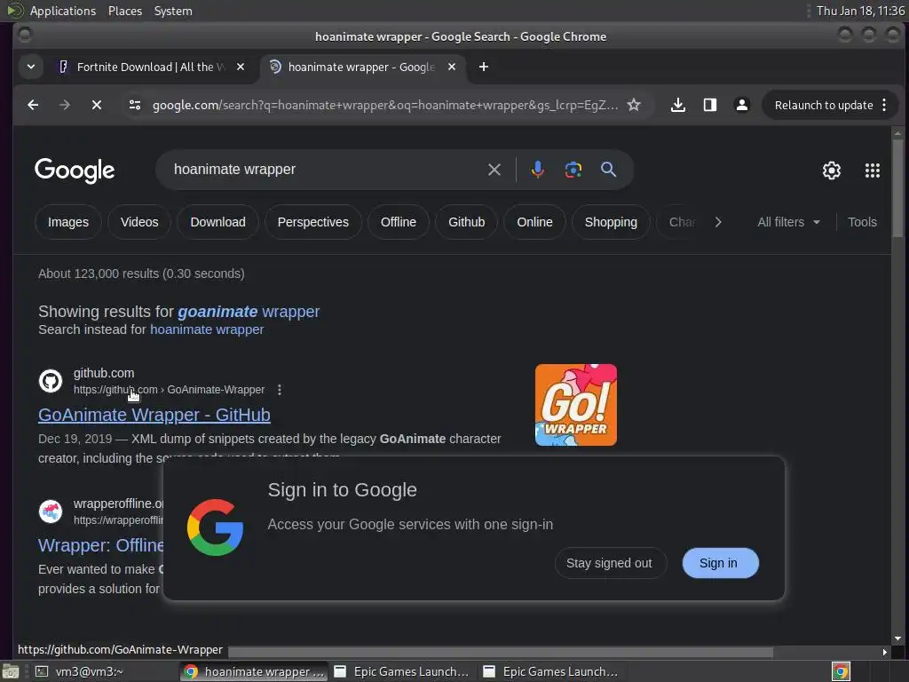Click the Wrapper Offline site favicon
Viewport: 909px width, 682px height.
[51, 511]
